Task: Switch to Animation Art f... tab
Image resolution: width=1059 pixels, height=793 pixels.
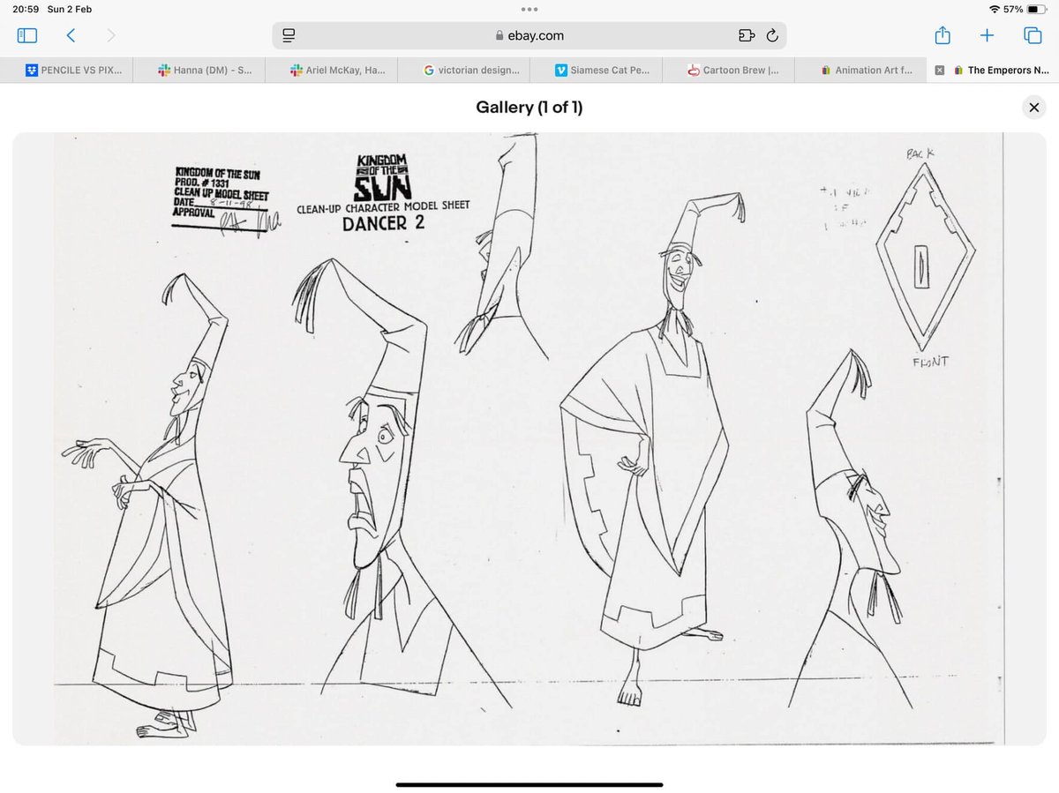Action: point(860,71)
